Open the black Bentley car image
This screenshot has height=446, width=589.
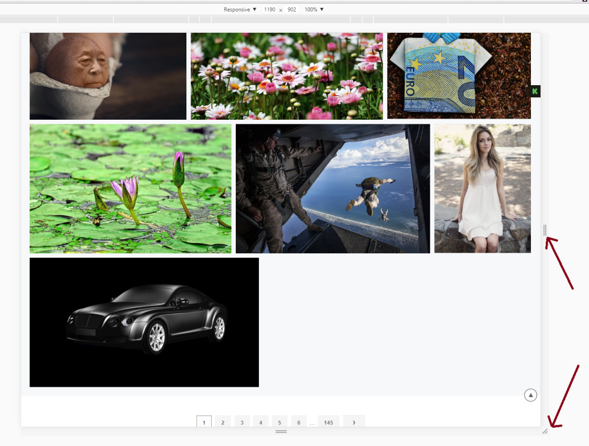pyautogui.click(x=144, y=322)
